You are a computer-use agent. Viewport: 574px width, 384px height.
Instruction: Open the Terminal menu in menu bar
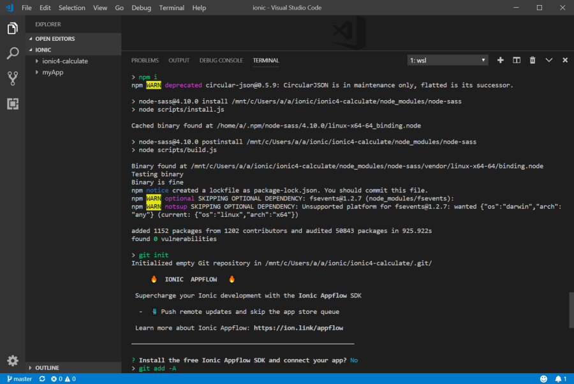(x=172, y=8)
